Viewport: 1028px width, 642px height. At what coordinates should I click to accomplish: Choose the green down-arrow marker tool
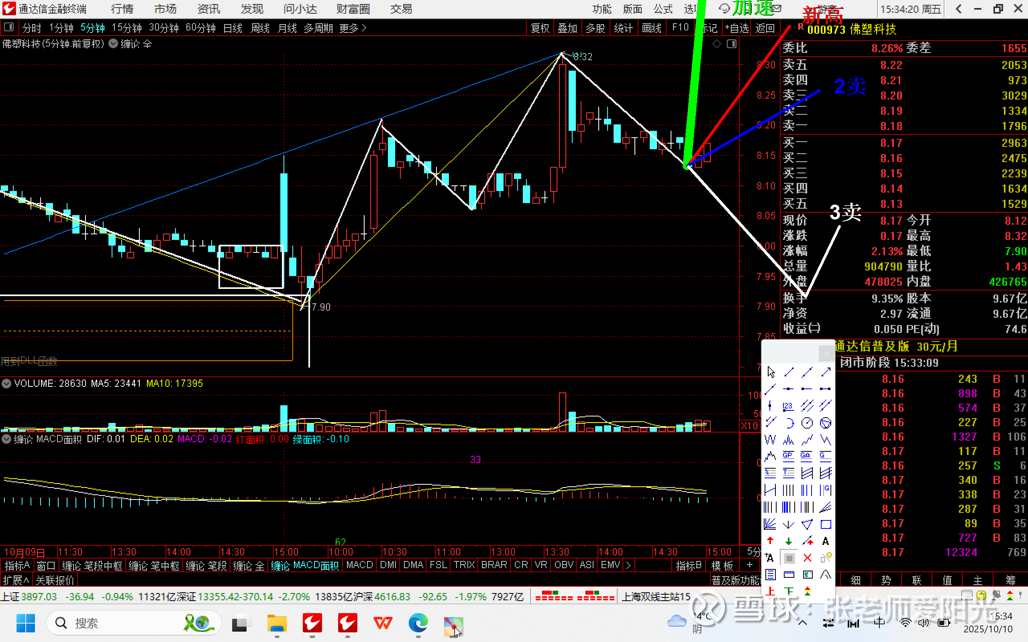pyautogui.click(x=788, y=541)
